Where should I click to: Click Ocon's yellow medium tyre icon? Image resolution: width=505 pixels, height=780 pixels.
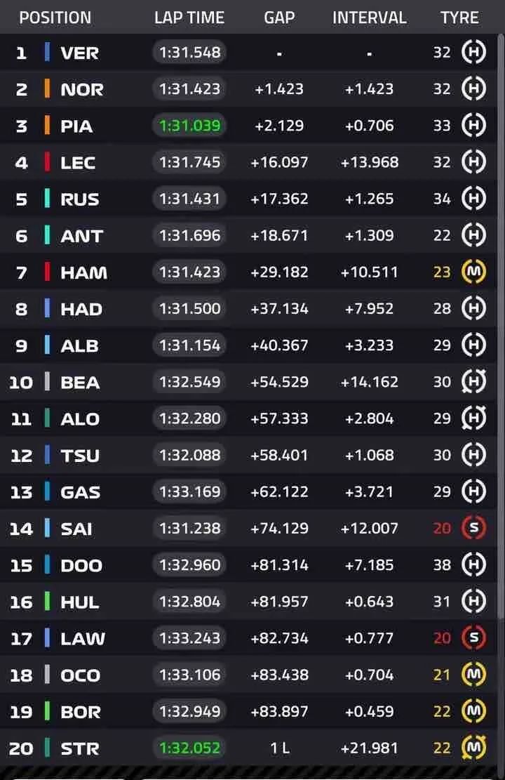(473, 674)
